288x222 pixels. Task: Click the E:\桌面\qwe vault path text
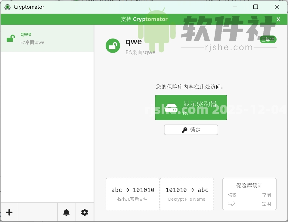[x=140, y=52]
